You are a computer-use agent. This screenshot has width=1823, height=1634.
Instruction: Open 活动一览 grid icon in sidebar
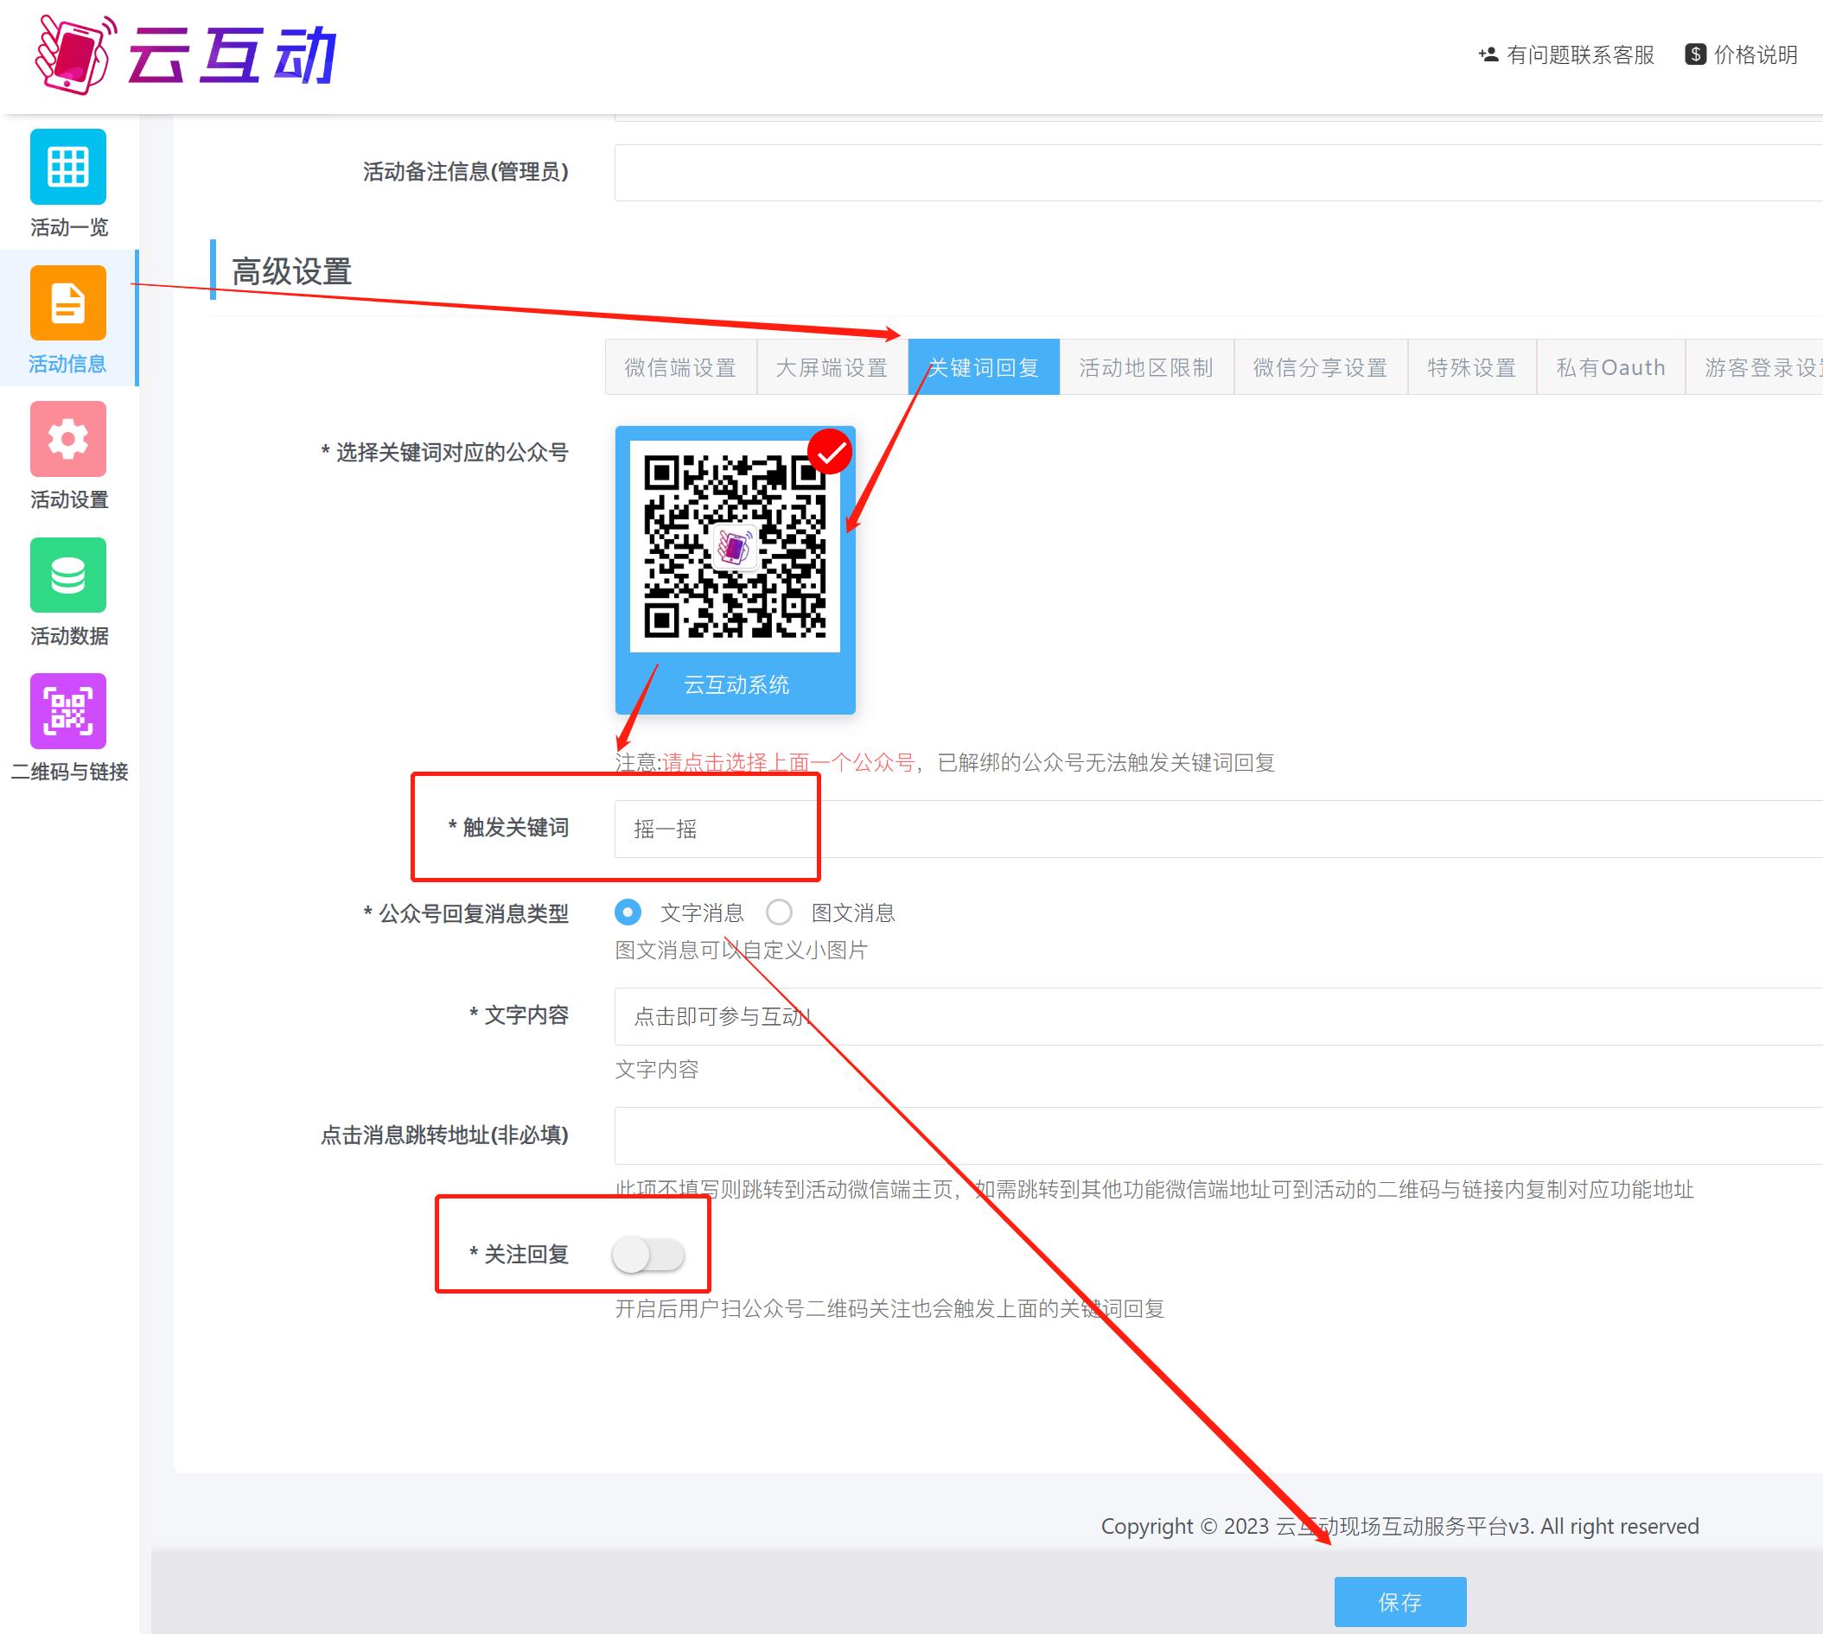point(68,167)
